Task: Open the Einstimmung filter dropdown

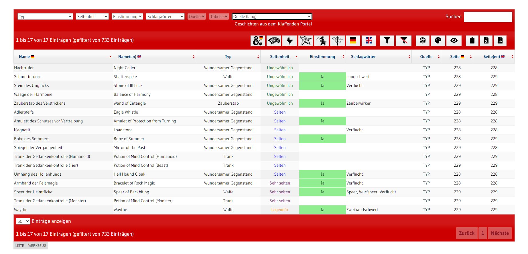Action: 127,17
